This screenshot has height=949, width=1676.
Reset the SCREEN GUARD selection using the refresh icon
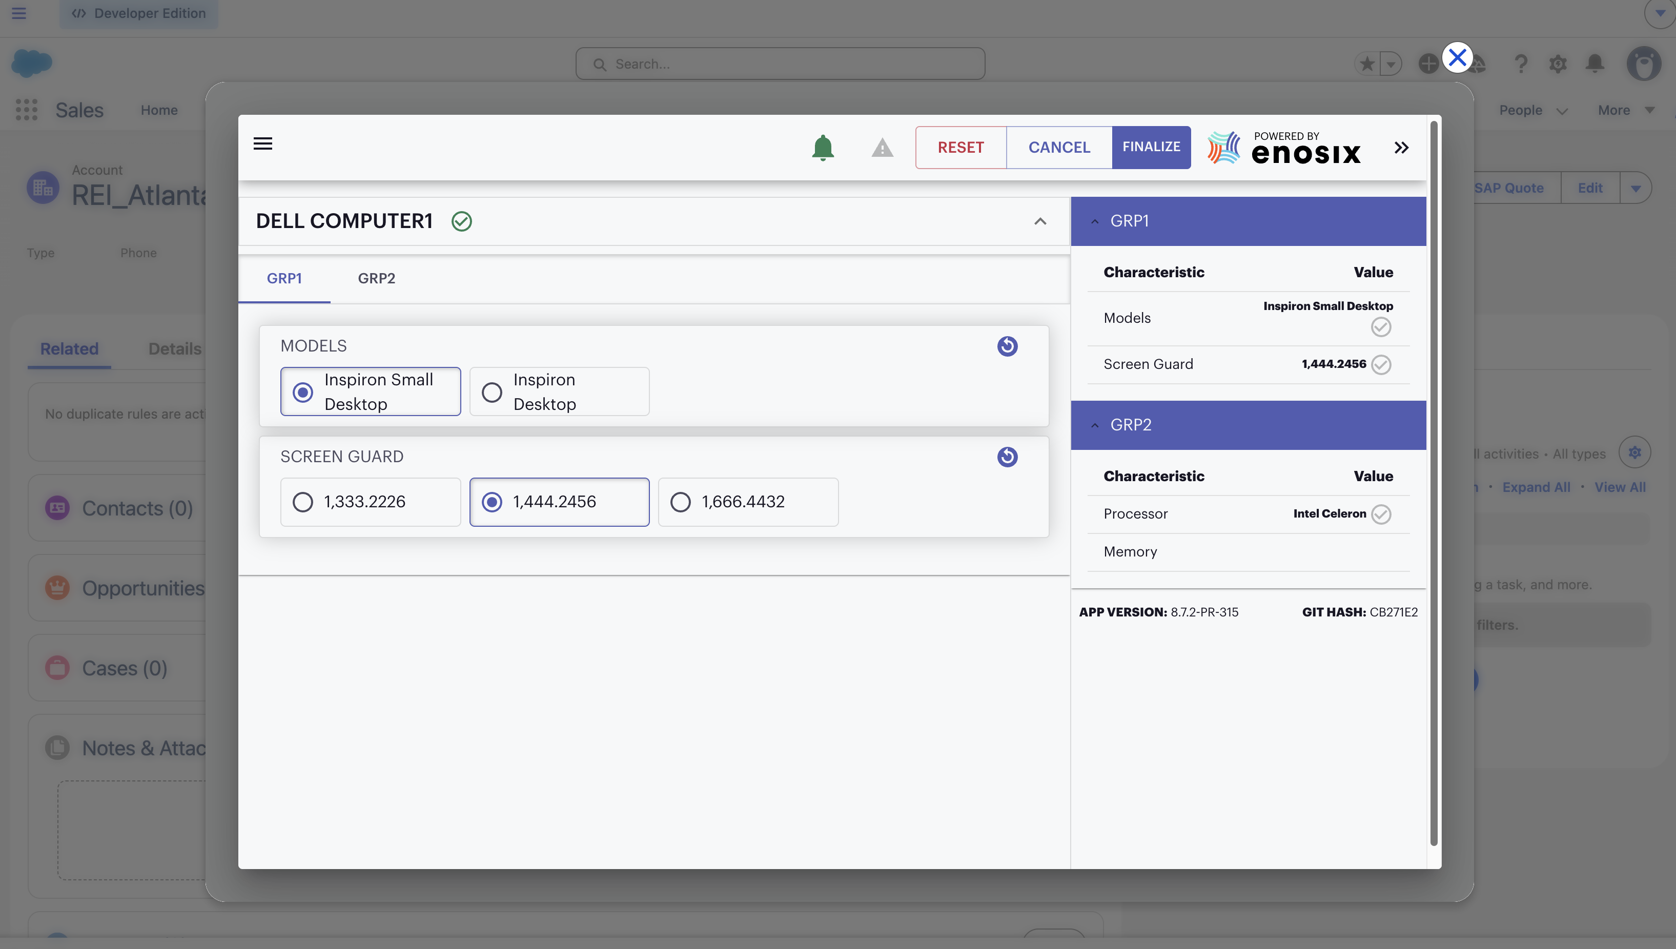click(x=1007, y=457)
